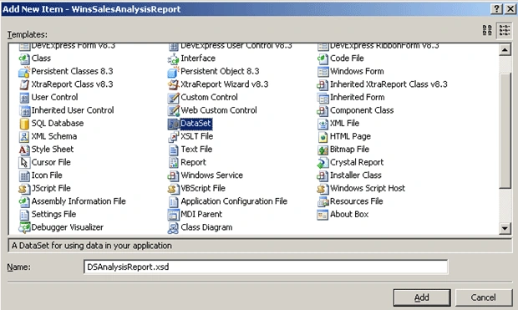The height and width of the screenshot is (310, 518).
Task: Select the Installer Class label
Action: [x=356, y=175]
